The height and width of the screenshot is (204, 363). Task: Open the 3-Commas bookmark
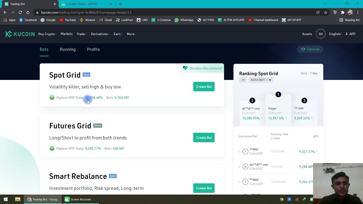pyautogui.click(x=161, y=20)
